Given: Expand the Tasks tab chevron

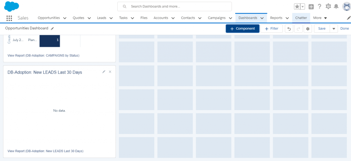Looking at the screenshot, I should tap(132, 18).
